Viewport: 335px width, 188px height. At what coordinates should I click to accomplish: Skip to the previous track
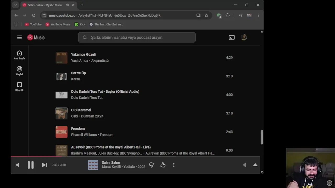pos(17,165)
